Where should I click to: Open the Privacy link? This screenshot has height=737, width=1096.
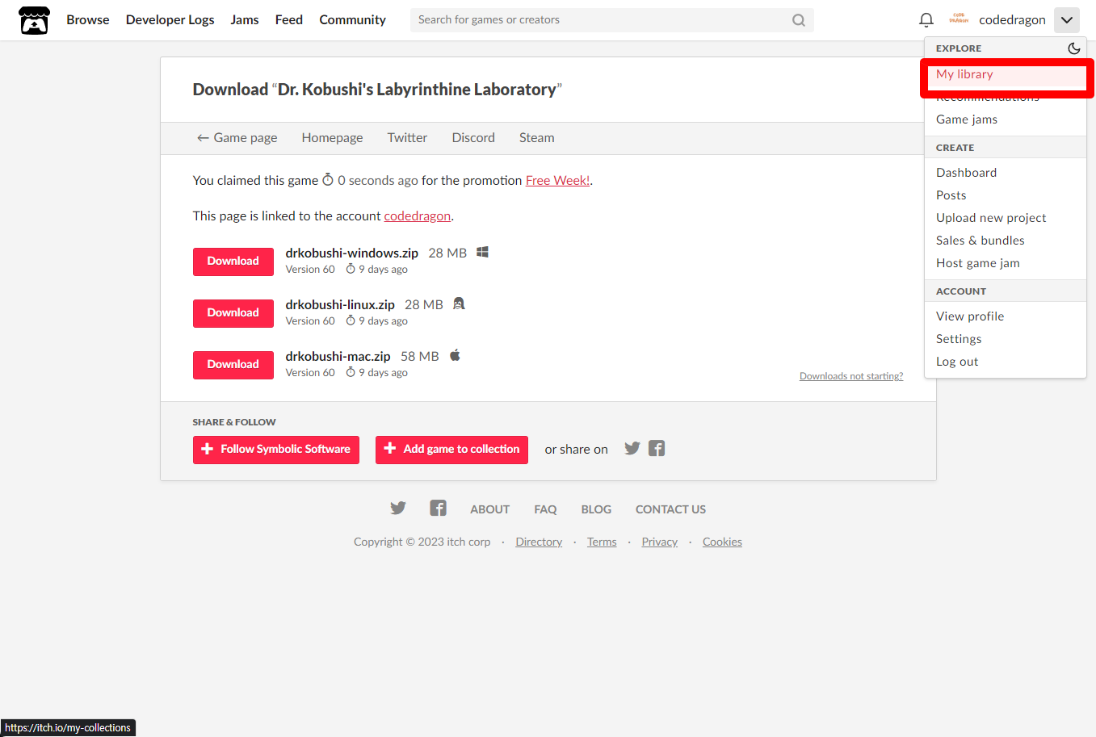659,542
